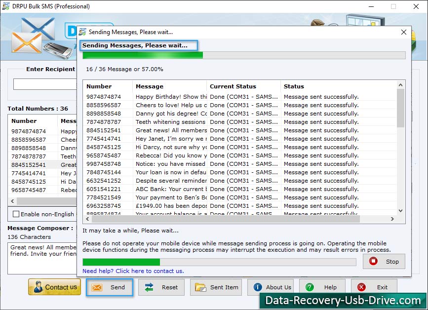The width and height of the screenshot is (428, 310).
Task: Click the green arrows Reset icon
Action: pos(149,287)
